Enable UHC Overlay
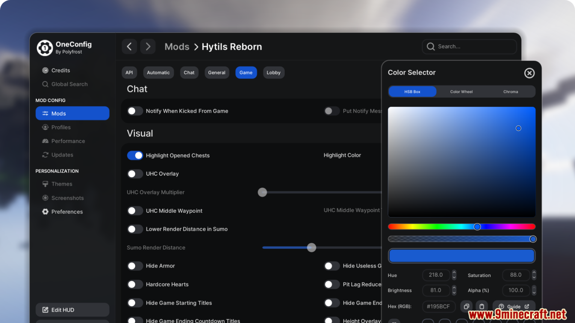 tap(135, 174)
